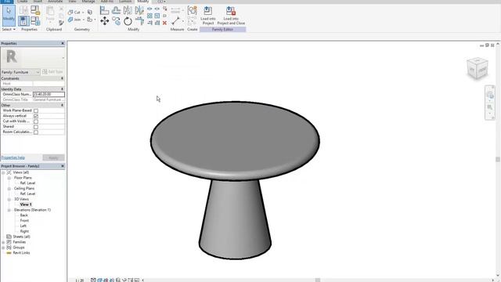The image size is (501, 282).
Task: Click the Apply button in Properties
Action: click(x=53, y=157)
